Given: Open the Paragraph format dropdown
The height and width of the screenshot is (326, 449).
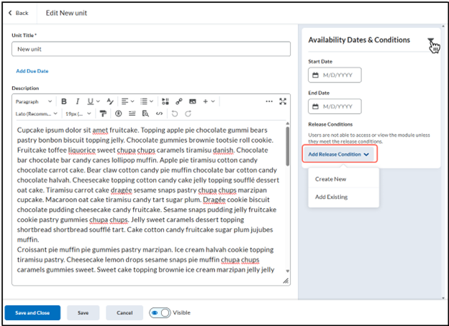Looking at the screenshot, I should coord(33,101).
